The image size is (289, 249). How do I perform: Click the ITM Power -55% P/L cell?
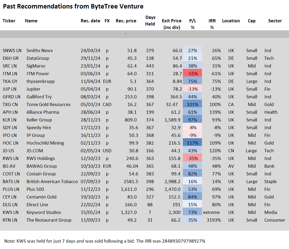[x=192, y=74]
